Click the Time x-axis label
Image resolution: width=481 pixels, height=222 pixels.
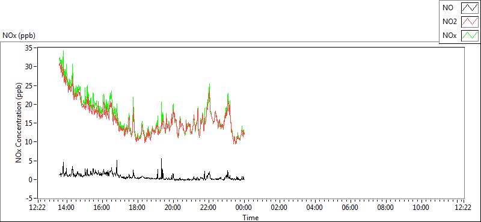(250, 218)
